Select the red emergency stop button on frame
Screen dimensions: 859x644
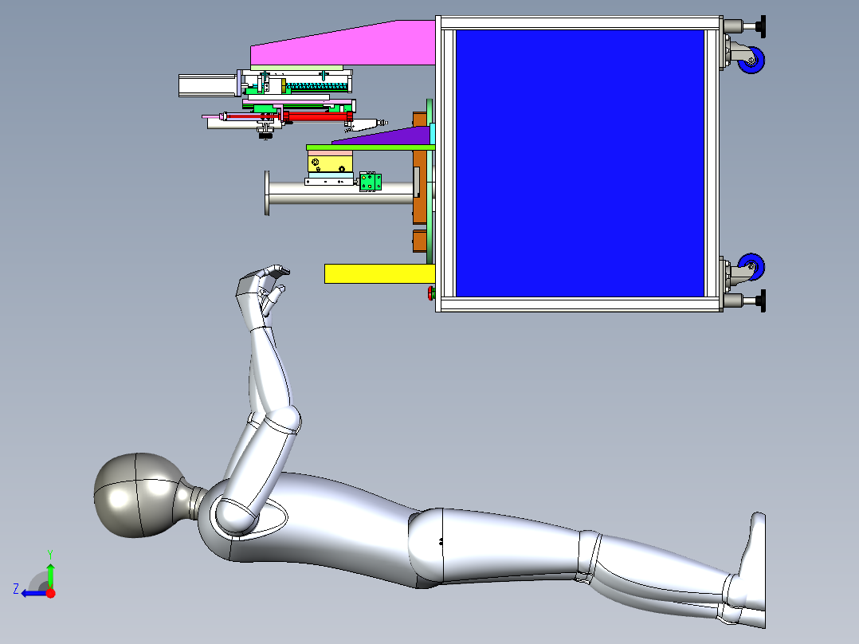click(430, 293)
